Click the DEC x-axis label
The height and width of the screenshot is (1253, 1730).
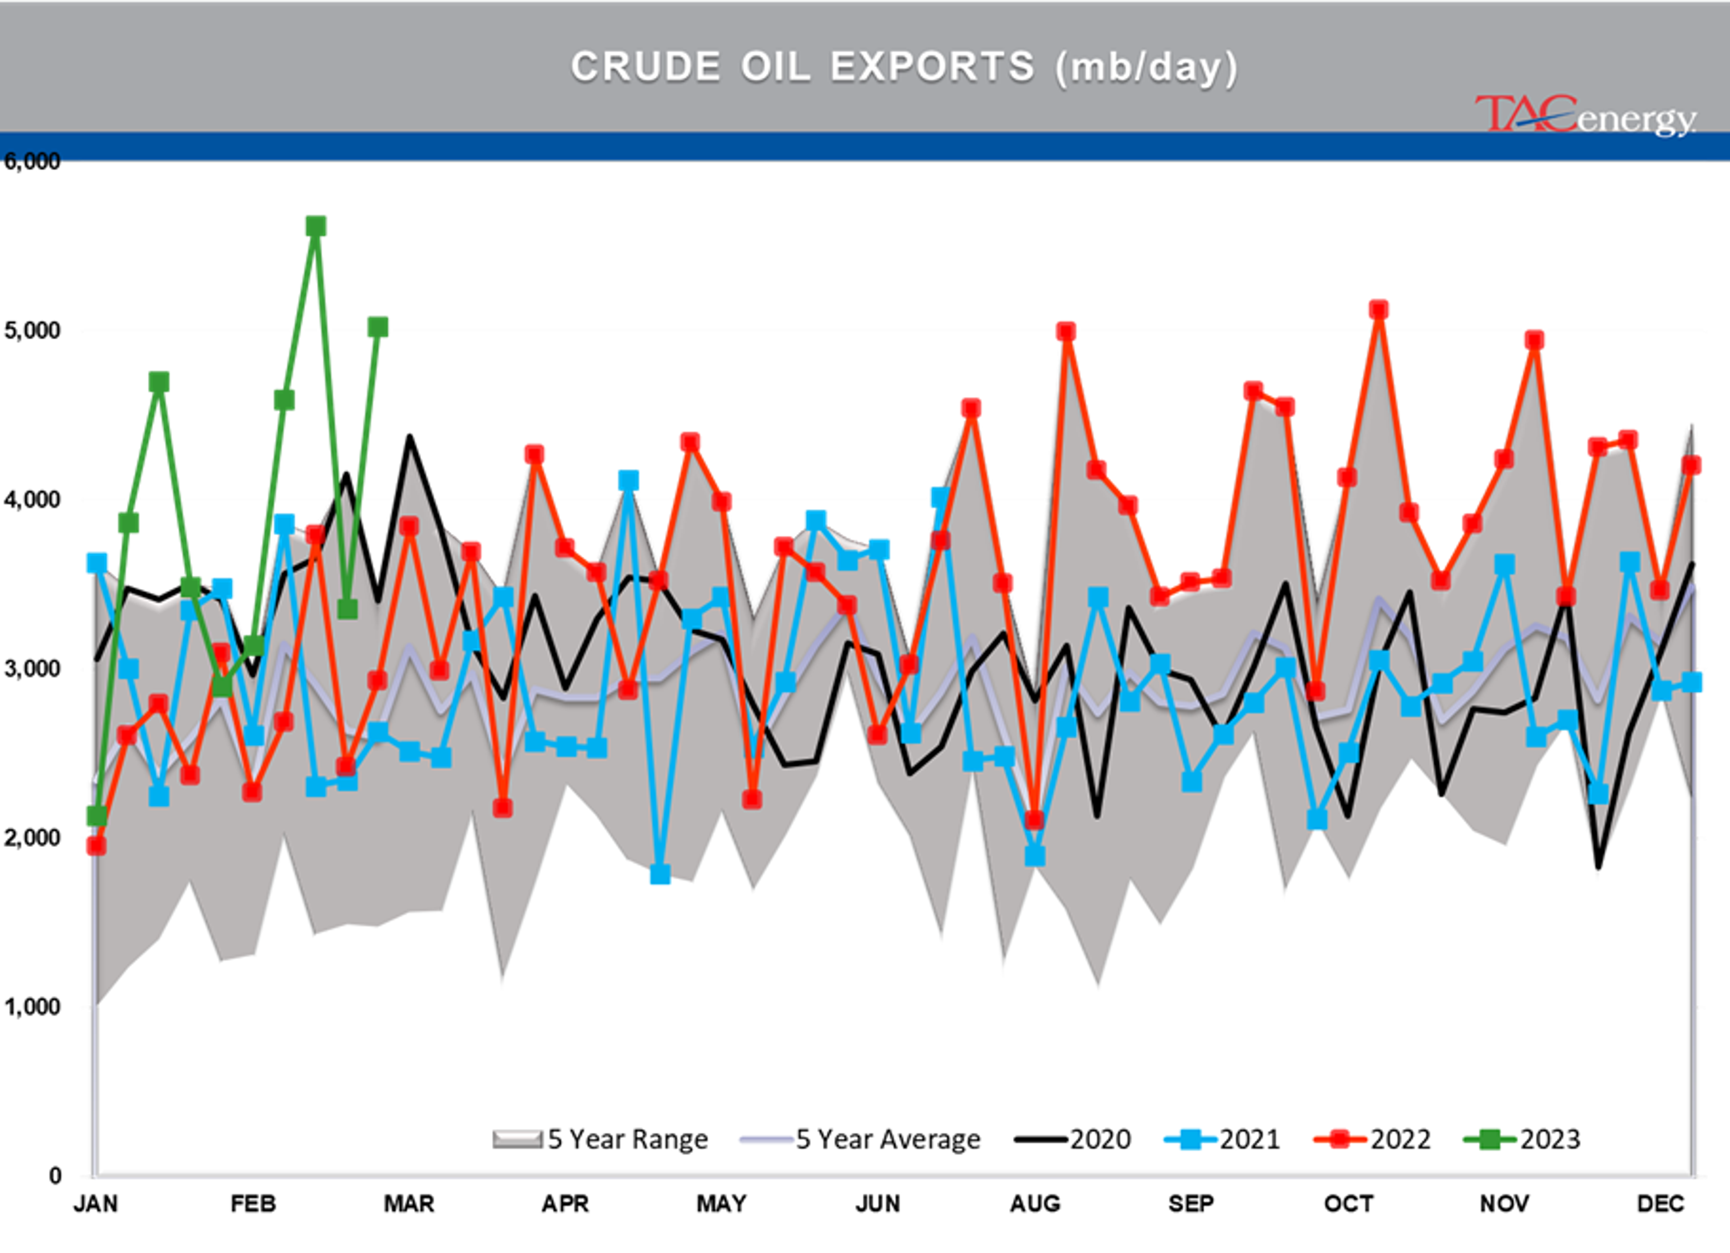pyautogui.click(x=1661, y=1203)
